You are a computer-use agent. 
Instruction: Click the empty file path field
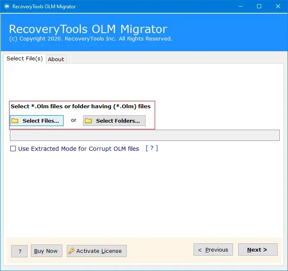click(x=145, y=135)
